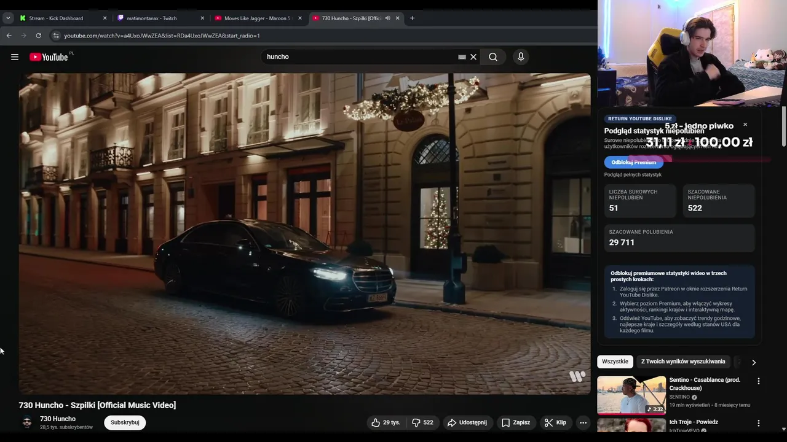Go to the YouTube home logo
The height and width of the screenshot is (442, 787).
pos(49,57)
